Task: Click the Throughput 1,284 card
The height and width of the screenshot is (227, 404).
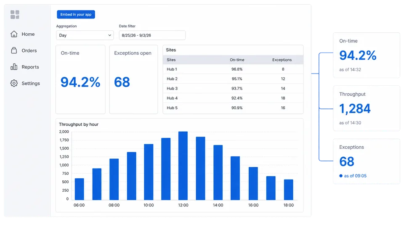Action: [x=367, y=108]
